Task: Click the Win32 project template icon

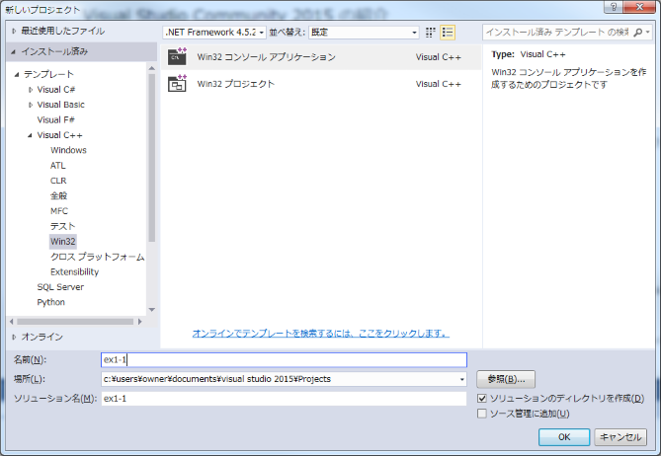Action: tap(177, 83)
